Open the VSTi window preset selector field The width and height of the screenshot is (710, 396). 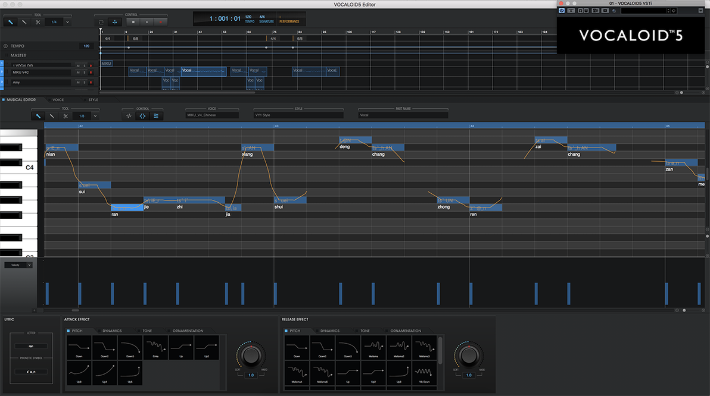pyautogui.click(x=645, y=10)
